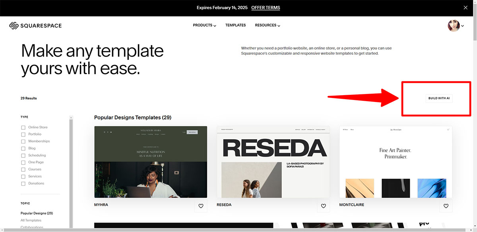This screenshot has width=477, height=232.
Task: Check the Courses filter
Action: [23, 169]
